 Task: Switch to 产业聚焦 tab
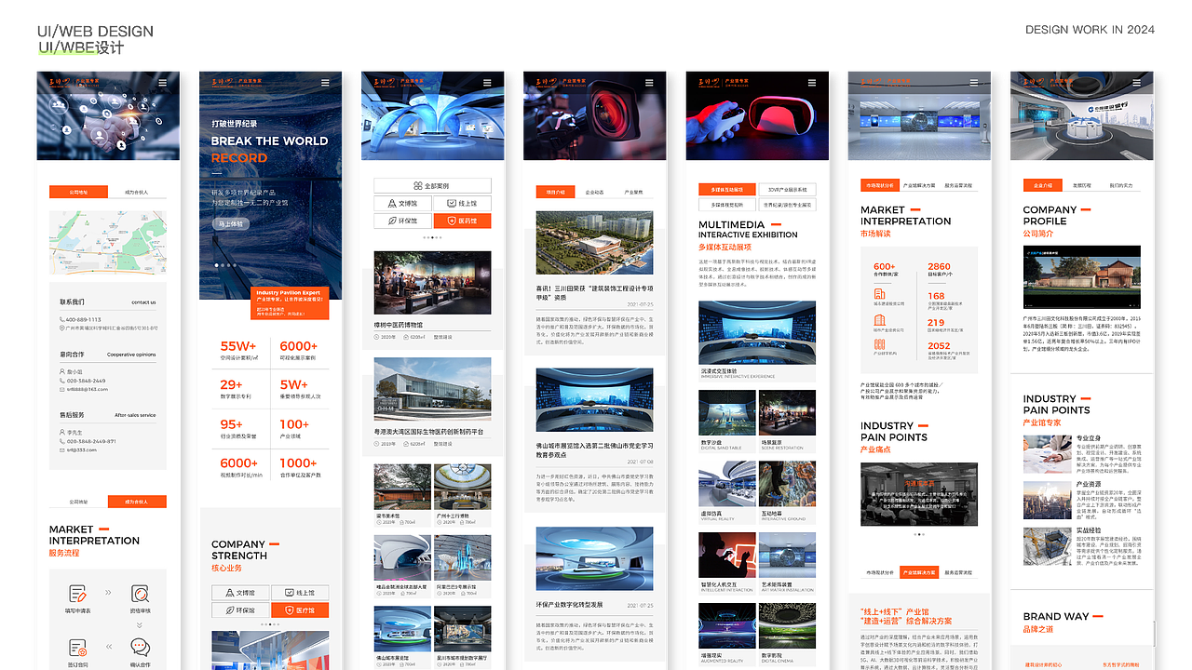pos(633,192)
